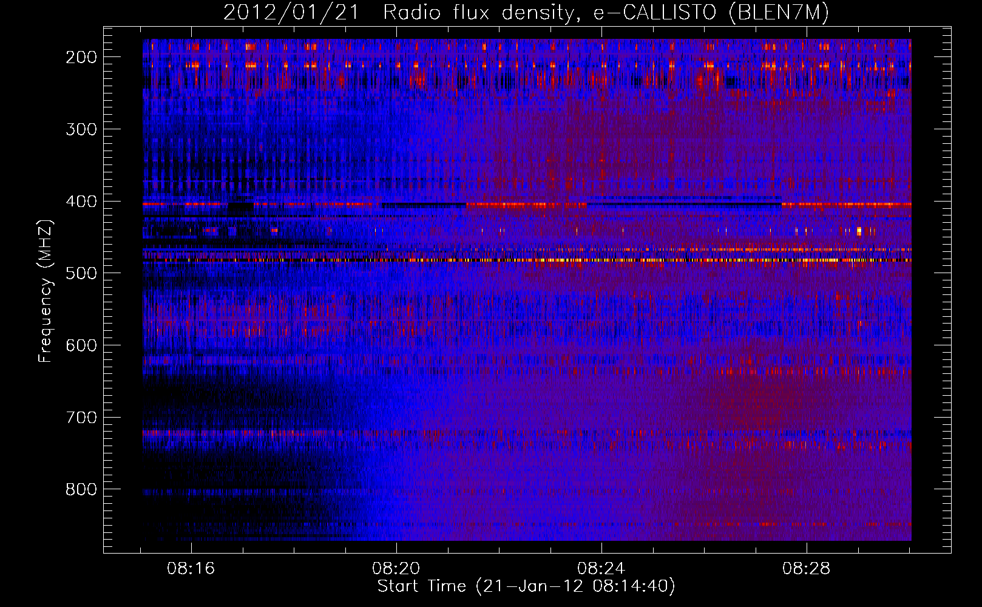Image resolution: width=982 pixels, height=607 pixels.
Task: Click the 08:24 time tick label
Action: point(601,569)
